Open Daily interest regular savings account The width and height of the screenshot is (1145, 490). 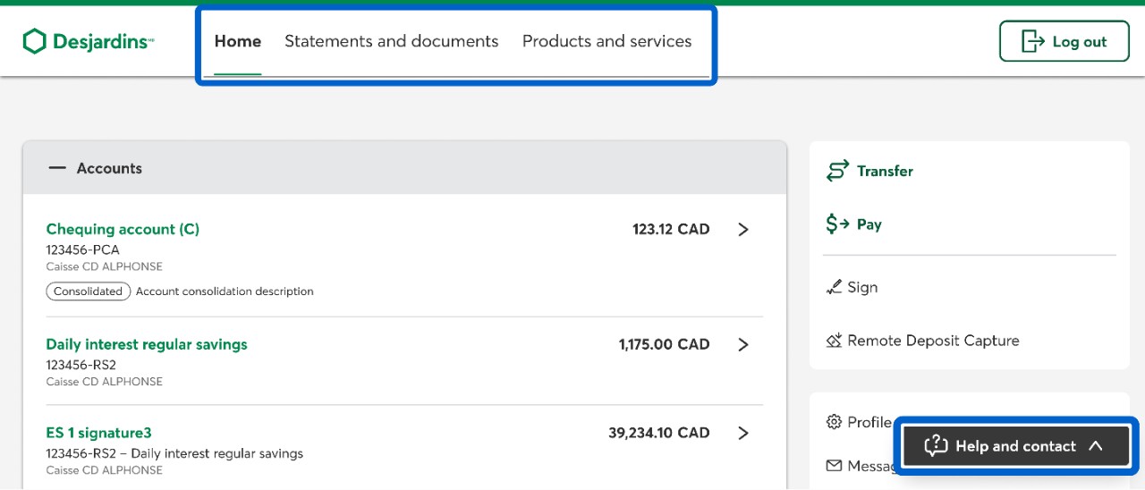click(x=147, y=344)
